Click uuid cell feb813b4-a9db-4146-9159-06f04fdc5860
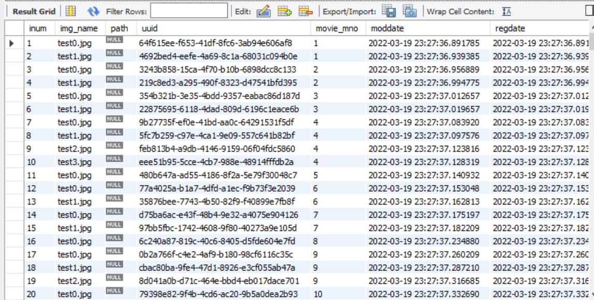594x300 pixels. (x=224, y=149)
